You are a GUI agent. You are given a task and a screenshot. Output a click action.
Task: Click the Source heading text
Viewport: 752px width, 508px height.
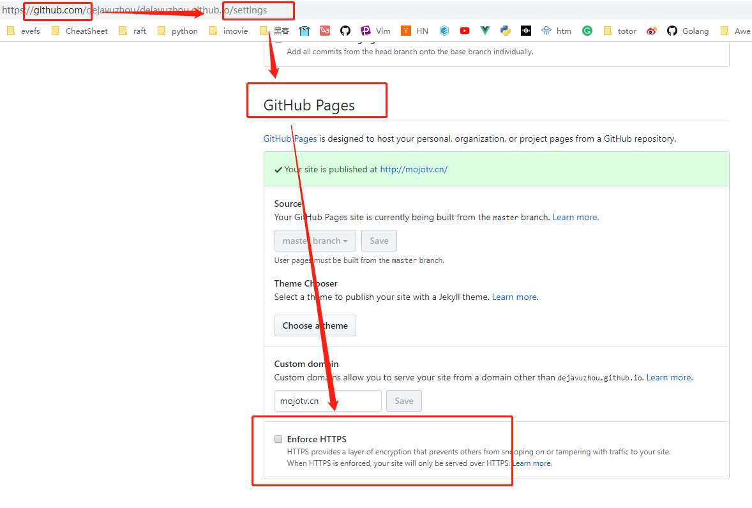click(x=288, y=204)
